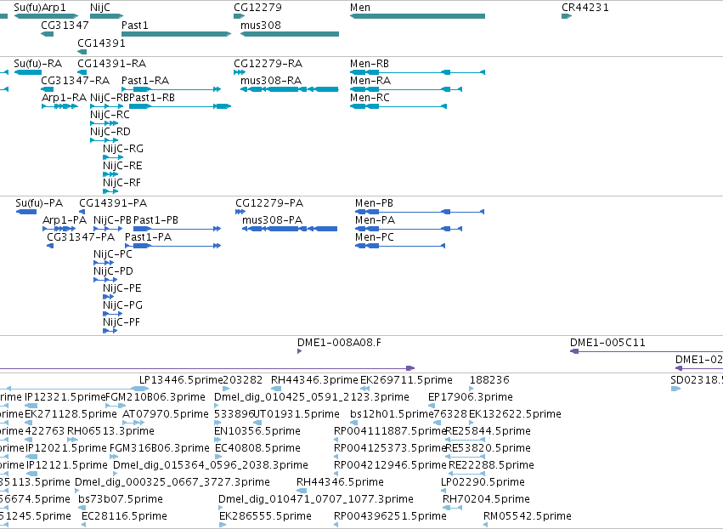This screenshot has width=723, height=529.
Task: Select the Men-PB protein label
Action: [x=374, y=203]
